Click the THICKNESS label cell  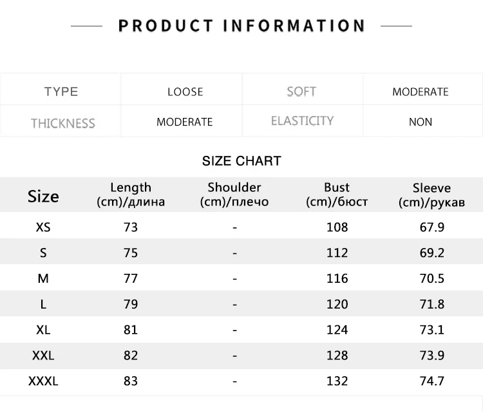tap(63, 123)
